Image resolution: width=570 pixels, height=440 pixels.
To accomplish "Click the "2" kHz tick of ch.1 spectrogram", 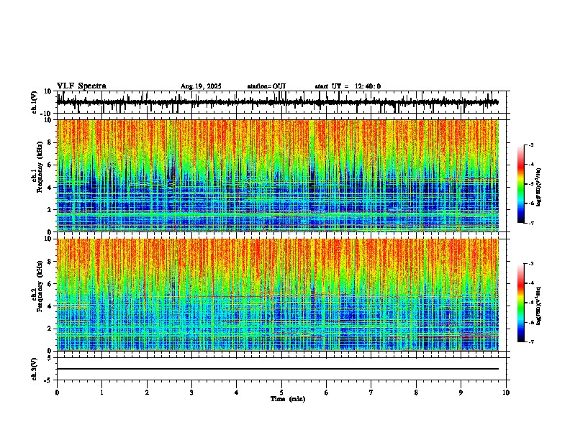I will [50, 209].
